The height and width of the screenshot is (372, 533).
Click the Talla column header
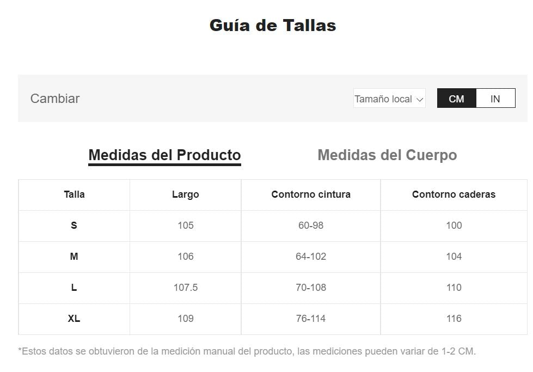(74, 194)
